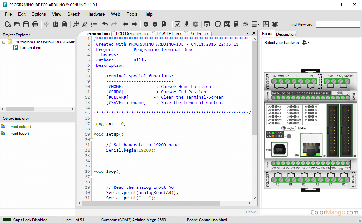The image size is (362, 223).
Task: Open the Tools menu
Action: tap(132, 14)
